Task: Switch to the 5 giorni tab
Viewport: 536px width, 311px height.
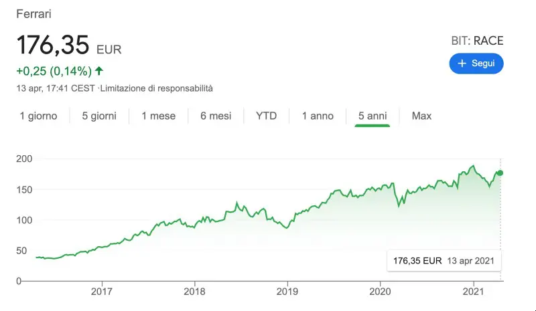Action: point(99,116)
